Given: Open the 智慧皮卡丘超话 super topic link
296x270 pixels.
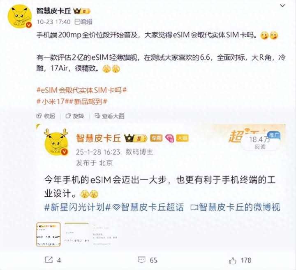Looking at the screenshot, I should pyautogui.click(x=148, y=207).
